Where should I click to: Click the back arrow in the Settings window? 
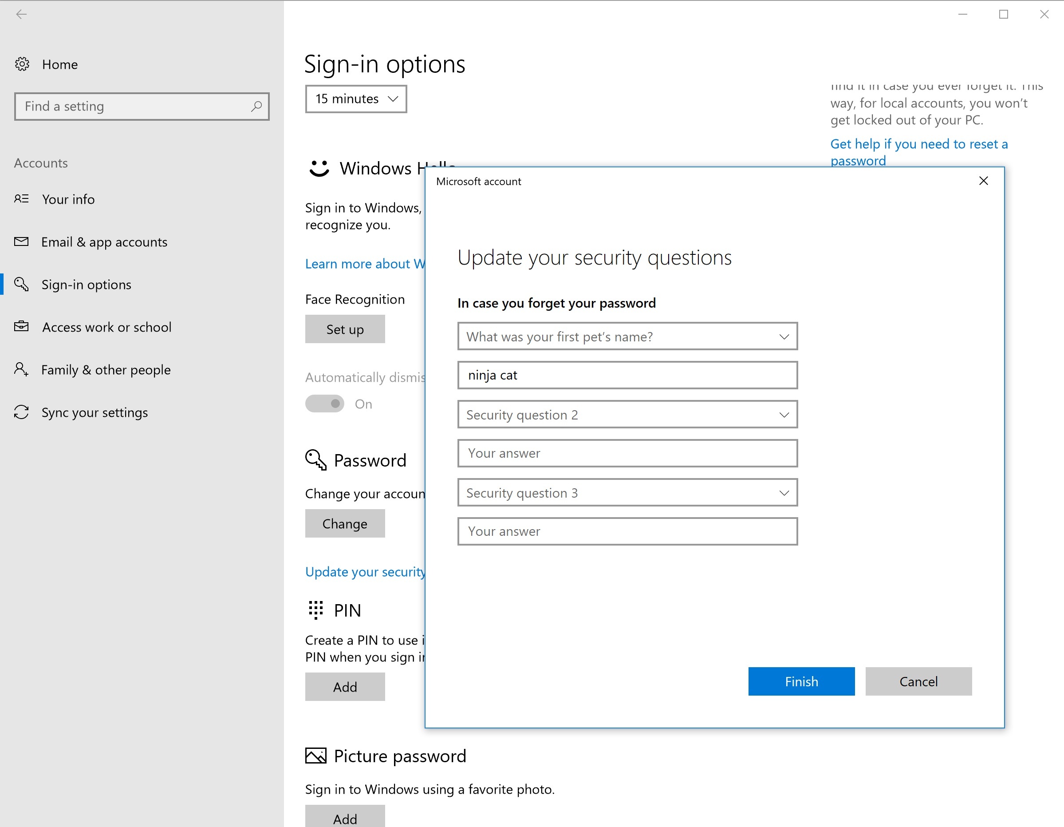click(21, 15)
